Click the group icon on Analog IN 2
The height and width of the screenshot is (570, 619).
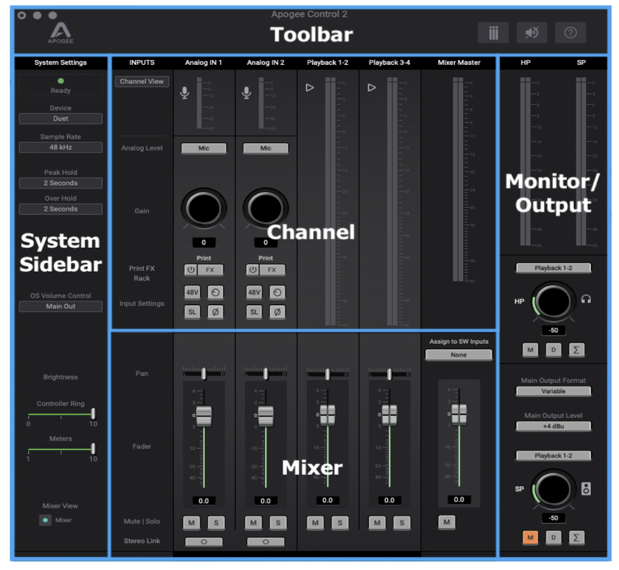277,292
